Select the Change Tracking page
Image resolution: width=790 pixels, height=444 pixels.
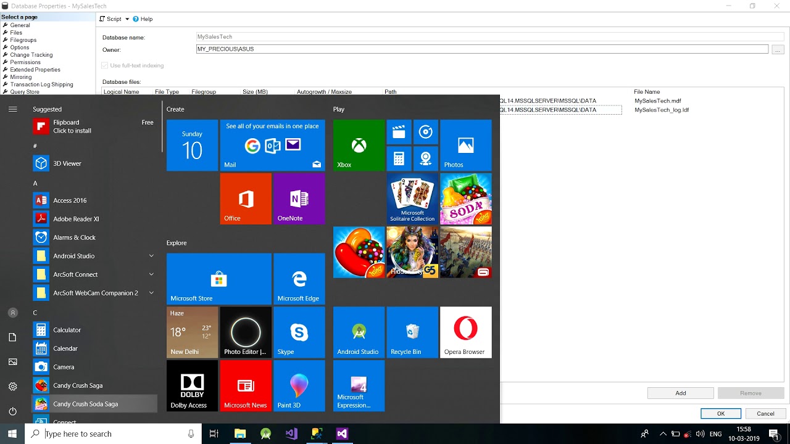tap(31, 55)
